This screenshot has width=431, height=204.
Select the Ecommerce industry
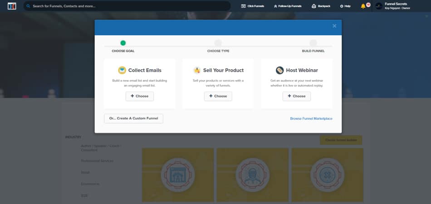tap(90, 184)
